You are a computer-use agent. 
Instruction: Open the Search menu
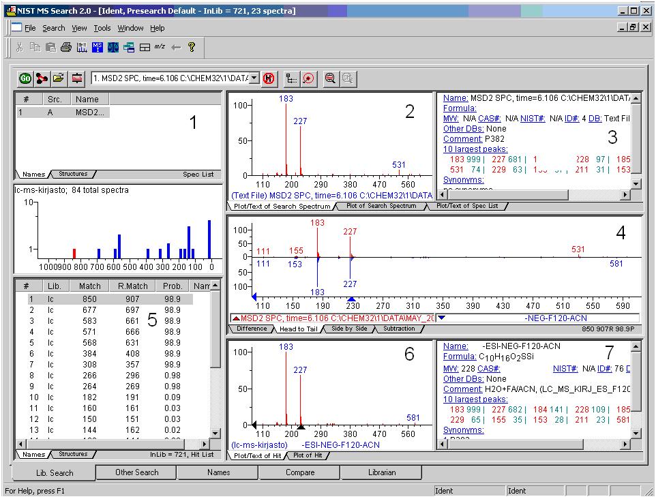point(54,28)
